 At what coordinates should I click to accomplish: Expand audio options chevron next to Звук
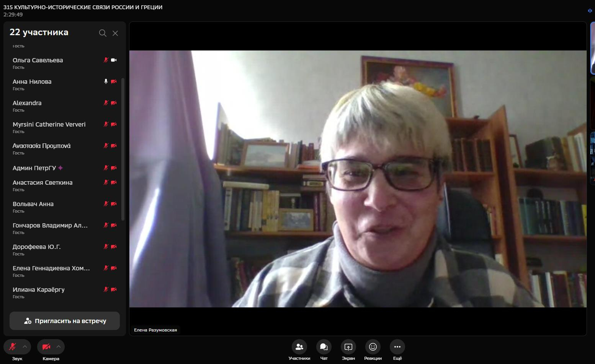25,347
